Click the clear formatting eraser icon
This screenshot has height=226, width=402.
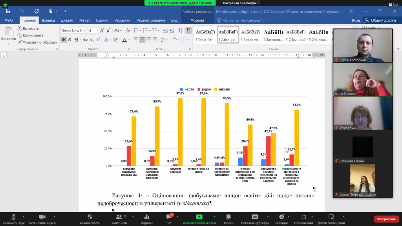point(128,31)
